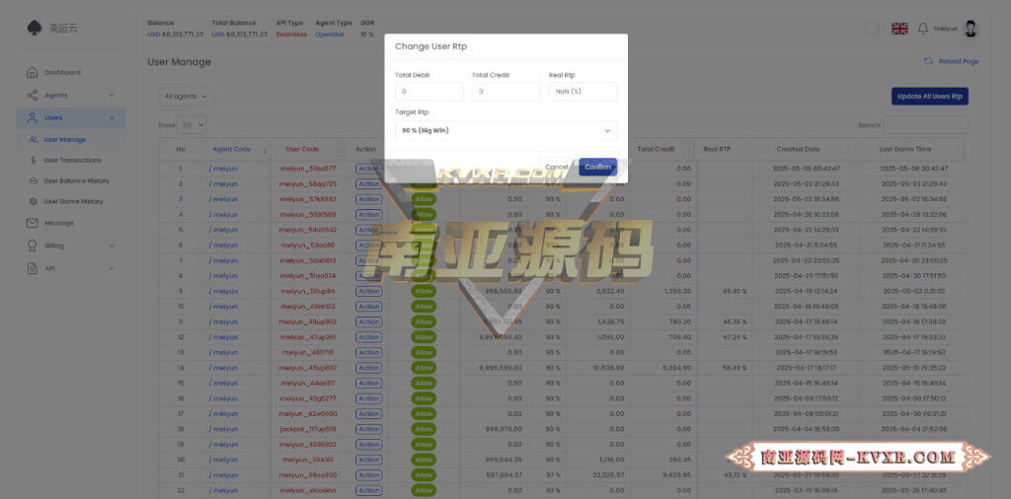Select User Manage in the sidebar
This screenshot has width=1011, height=499.
coord(64,139)
